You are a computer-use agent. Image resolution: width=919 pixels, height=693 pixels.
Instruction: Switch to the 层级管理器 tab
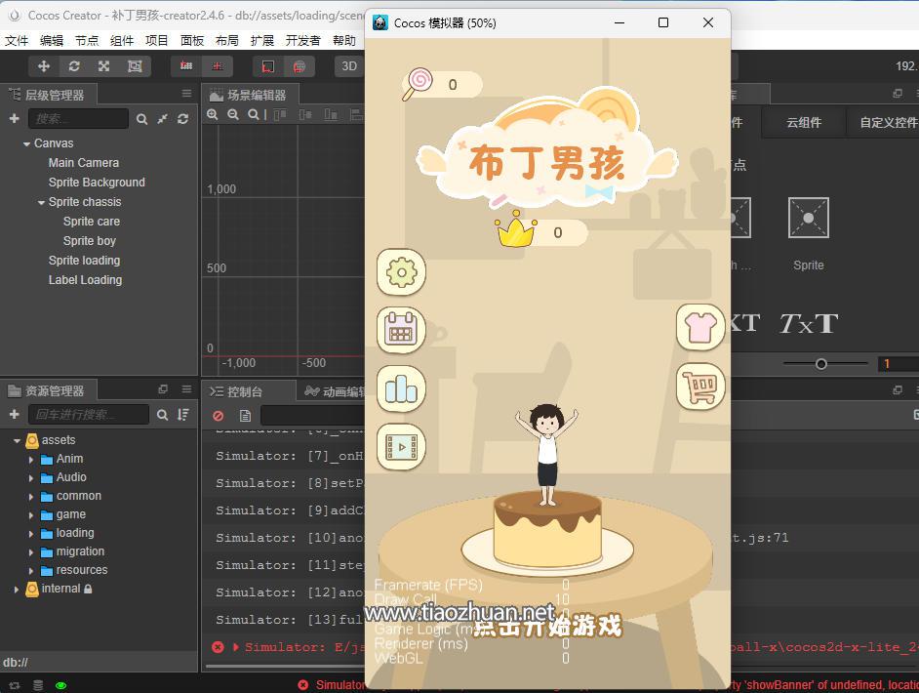coord(48,95)
